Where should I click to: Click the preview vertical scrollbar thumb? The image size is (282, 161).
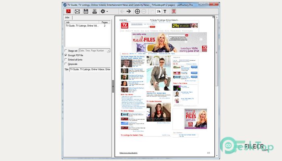click(217, 52)
